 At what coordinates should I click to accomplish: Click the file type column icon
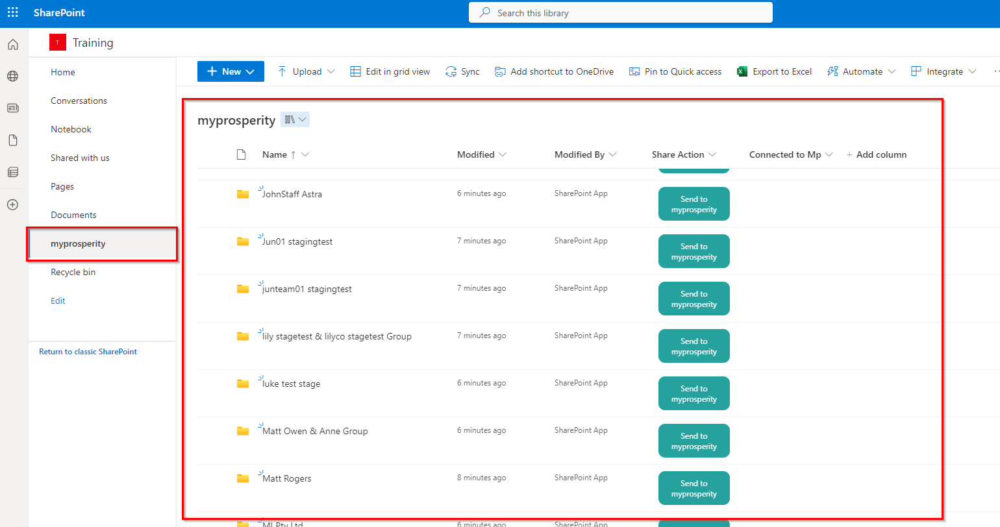(x=242, y=154)
